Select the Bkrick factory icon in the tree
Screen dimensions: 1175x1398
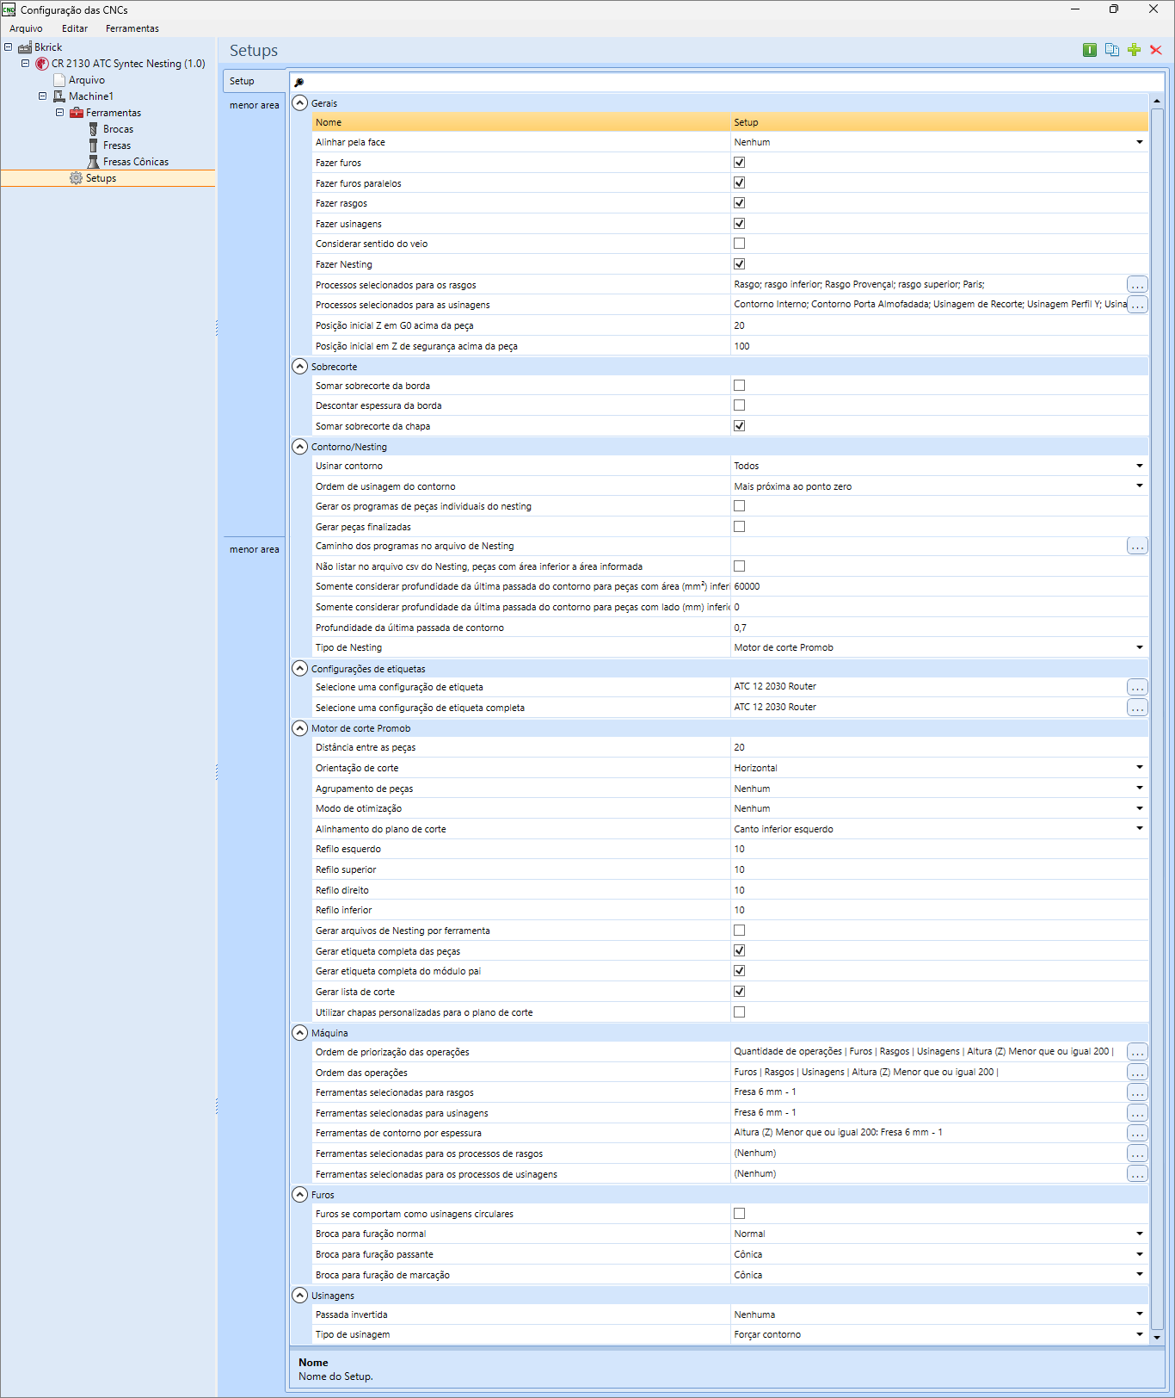pyautogui.click(x=25, y=47)
